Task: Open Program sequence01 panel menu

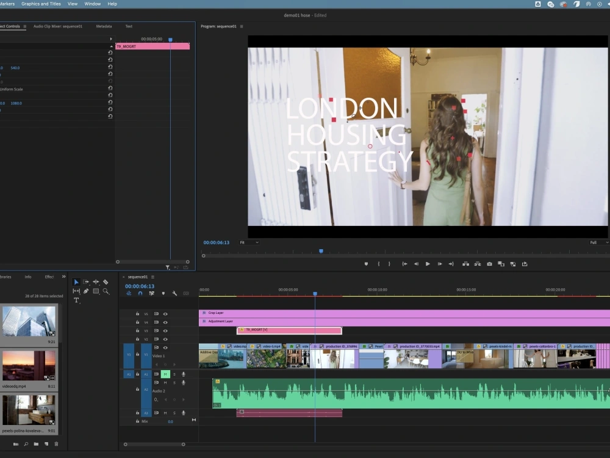Action: click(242, 26)
